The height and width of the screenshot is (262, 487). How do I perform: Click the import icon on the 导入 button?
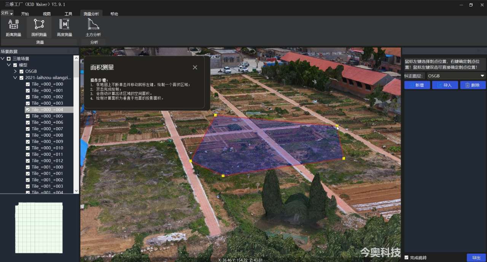(x=440, y=85)
